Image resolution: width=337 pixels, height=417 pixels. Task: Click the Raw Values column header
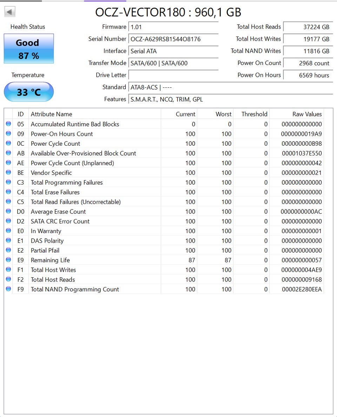coord(297,114)
